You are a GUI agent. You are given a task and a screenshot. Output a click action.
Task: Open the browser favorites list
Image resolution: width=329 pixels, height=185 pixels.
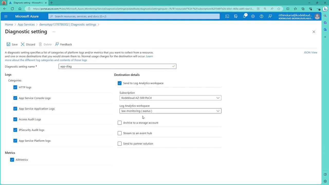click(295, 9)
